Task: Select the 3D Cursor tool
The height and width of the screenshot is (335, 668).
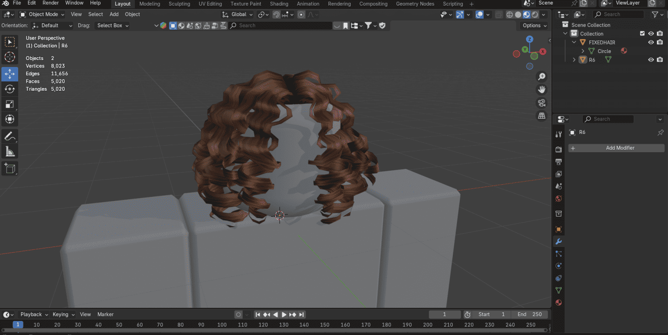Action: point(10,58)
